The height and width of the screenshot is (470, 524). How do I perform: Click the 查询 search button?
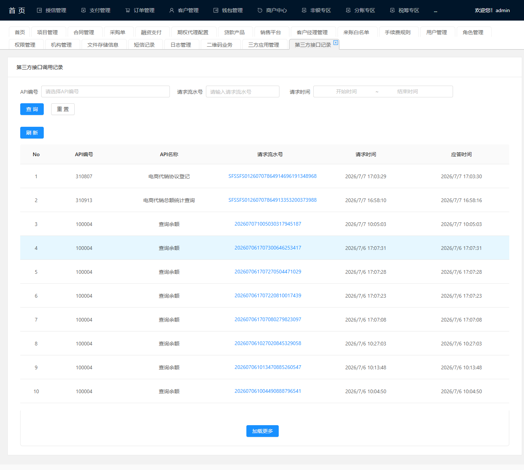pyautogui.click(x=32, y=109)
